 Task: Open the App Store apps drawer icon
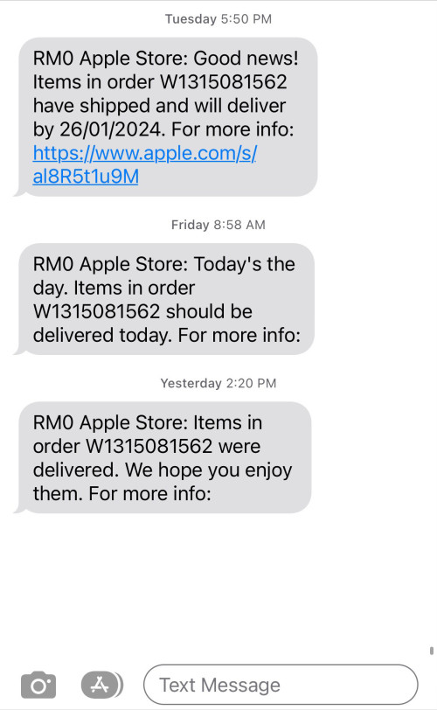coord(101,685)
